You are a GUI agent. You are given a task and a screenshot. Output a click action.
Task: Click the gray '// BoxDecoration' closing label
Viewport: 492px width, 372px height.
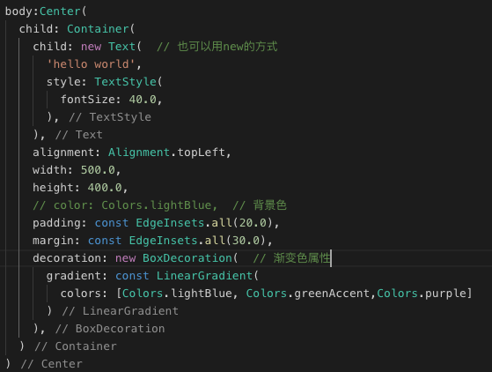tap(110, 329)
